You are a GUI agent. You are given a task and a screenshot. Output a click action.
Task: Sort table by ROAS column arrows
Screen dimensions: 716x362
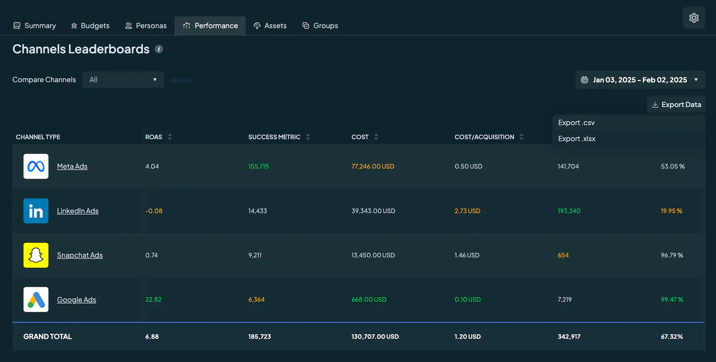[x=170, y=137]
